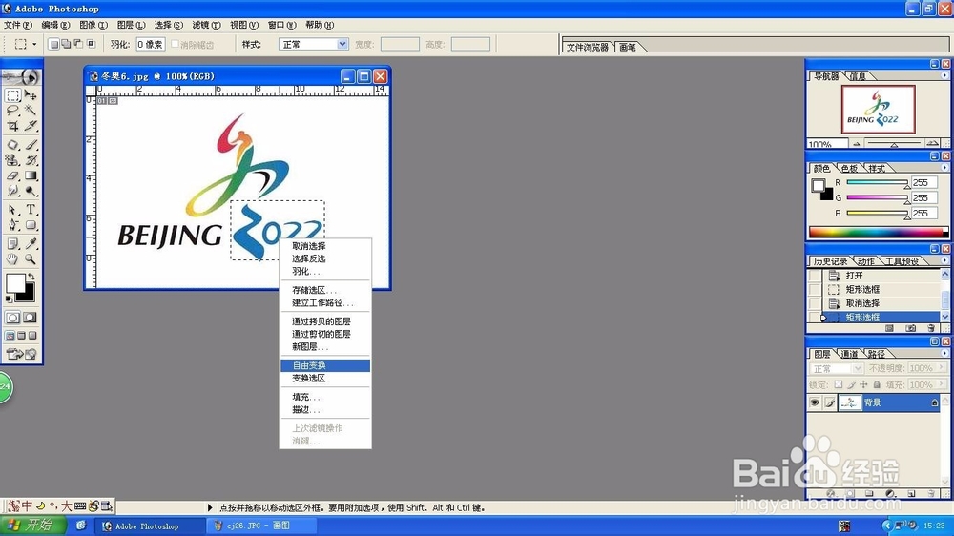954x536 pixels.
Task: Open the 填充 fill percentage arrow
Action: (x=942, y=384)
